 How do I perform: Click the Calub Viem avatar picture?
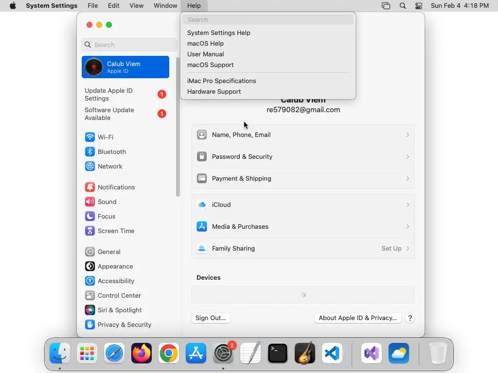point(94,67)
